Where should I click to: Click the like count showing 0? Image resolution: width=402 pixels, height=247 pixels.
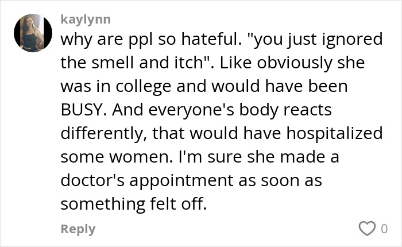[x=384, y=229]
